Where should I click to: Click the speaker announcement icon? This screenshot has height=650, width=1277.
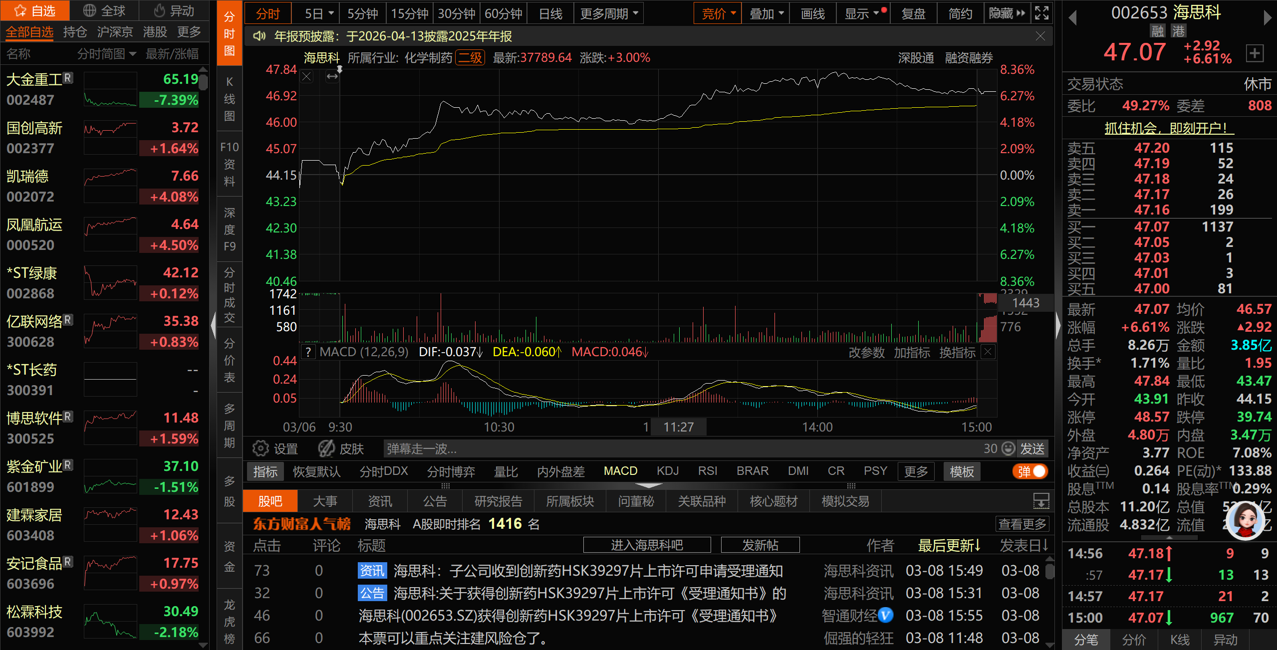coord(259,36)
